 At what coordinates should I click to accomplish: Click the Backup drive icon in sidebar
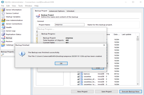(3, 38)
